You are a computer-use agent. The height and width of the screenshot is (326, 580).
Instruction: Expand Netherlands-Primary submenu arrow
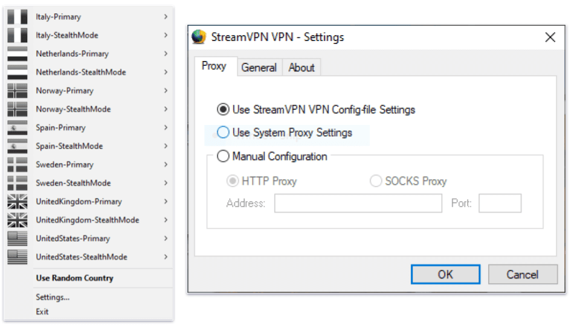pos(166,54)
